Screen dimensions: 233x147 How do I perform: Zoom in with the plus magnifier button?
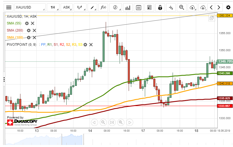point(121,123)
